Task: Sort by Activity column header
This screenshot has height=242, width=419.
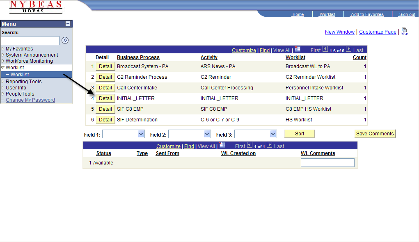Action: point(209,57)
